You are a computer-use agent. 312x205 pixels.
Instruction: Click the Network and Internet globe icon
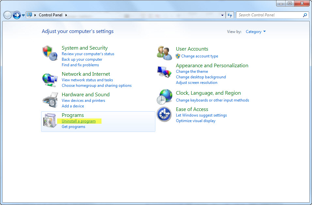click(50, 80)
